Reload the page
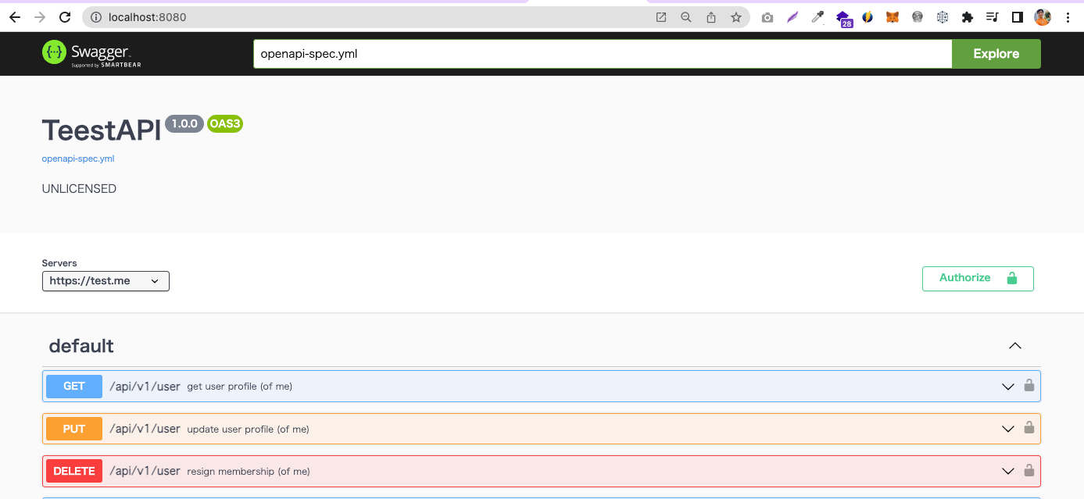This screenshot has width=1084, height=499. (65, 17)
